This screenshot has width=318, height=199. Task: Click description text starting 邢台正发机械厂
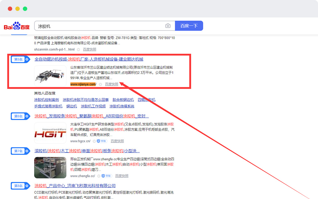pos(122,164)
